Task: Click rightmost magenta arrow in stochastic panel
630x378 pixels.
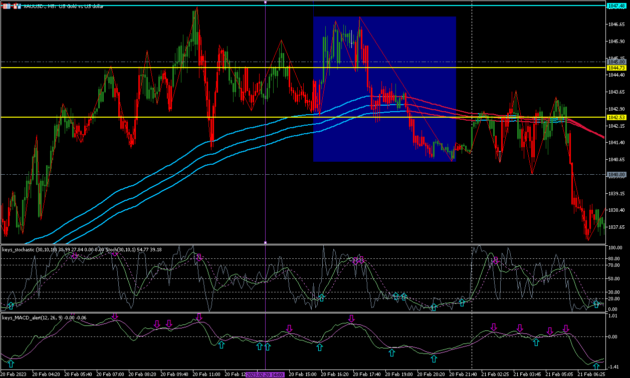Action: coord(495,261)
